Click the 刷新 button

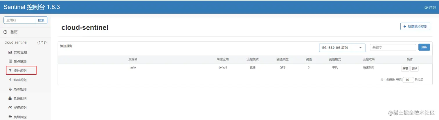424,47
